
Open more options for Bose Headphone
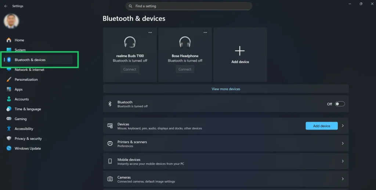(205, 32)
